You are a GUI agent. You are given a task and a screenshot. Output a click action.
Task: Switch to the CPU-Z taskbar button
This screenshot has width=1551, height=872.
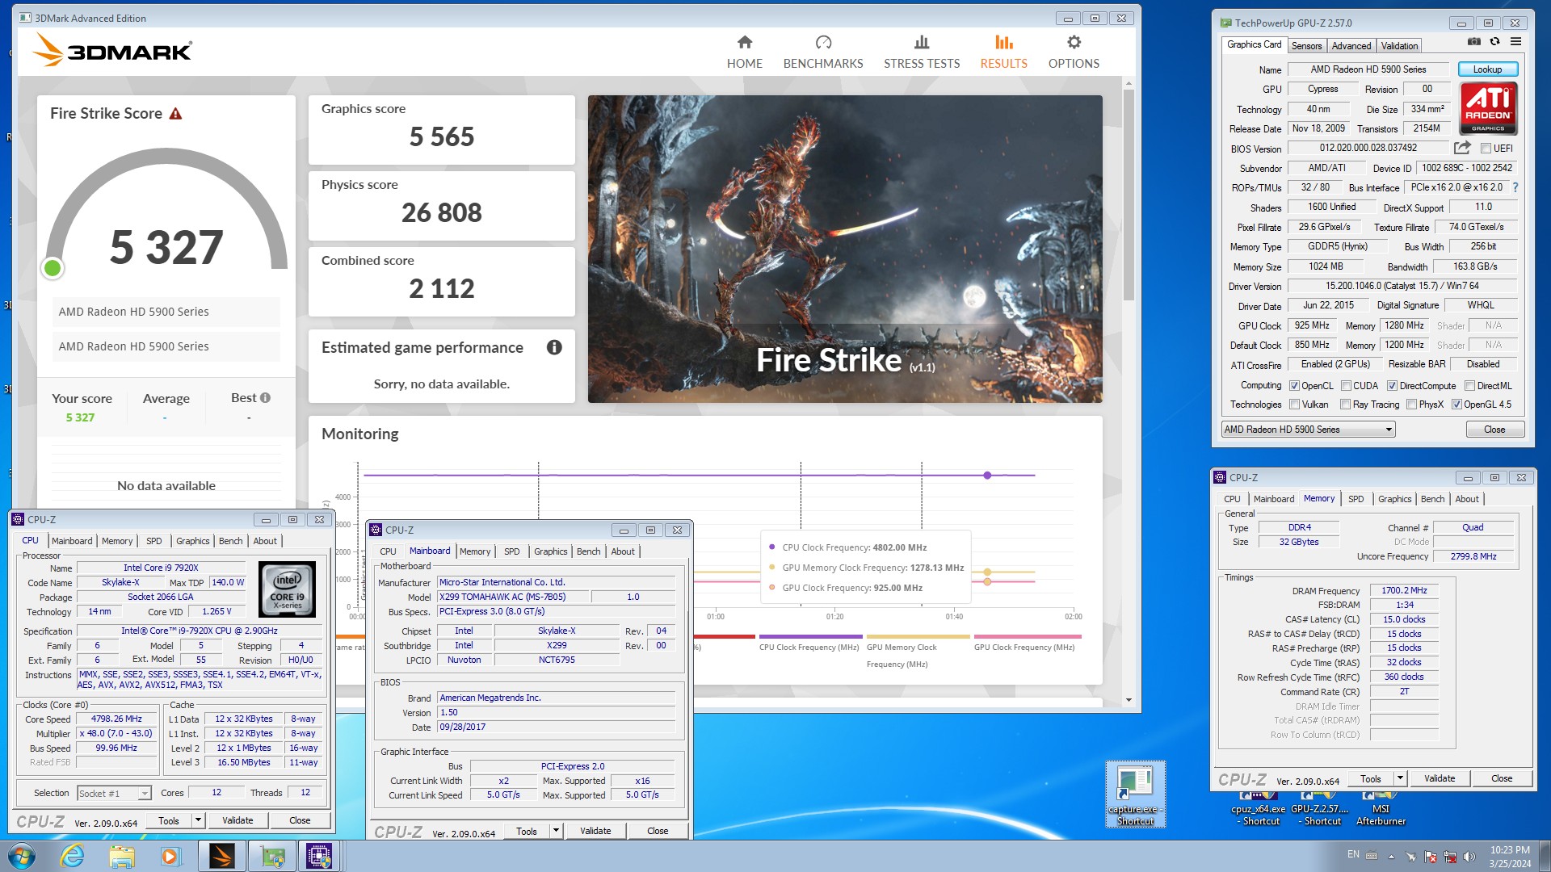click(320, 856)
